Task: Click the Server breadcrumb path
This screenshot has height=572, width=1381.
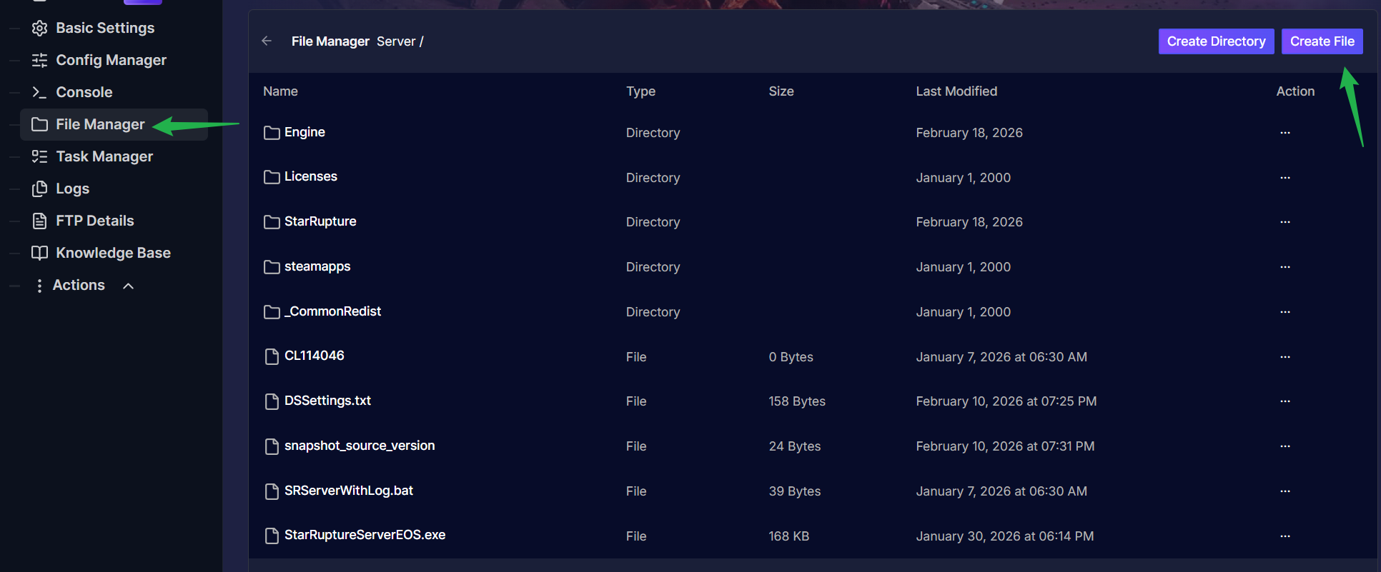Action: tap(396, 41)
